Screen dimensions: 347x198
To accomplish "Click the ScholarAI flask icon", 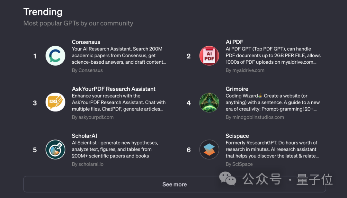I will click(55, 150).
